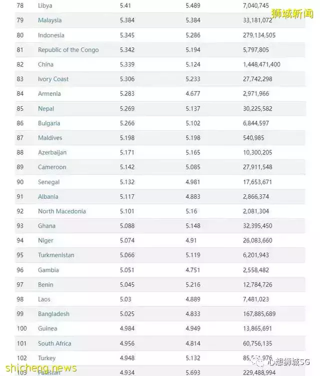320x376 pixels.
Task: Select rank number 100 for Guinea
Action: tap(22, 329)
